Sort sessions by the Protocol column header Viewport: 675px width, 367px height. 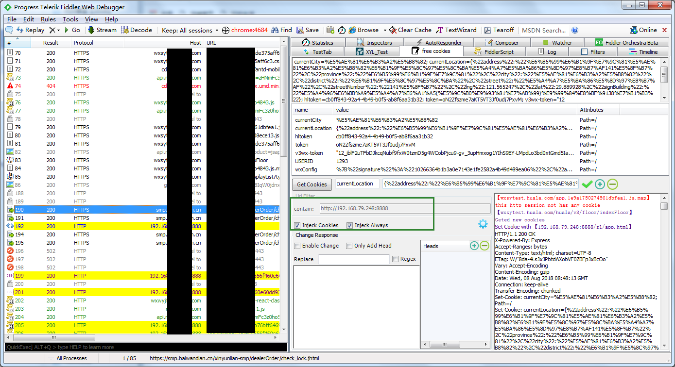click(97, 43)
